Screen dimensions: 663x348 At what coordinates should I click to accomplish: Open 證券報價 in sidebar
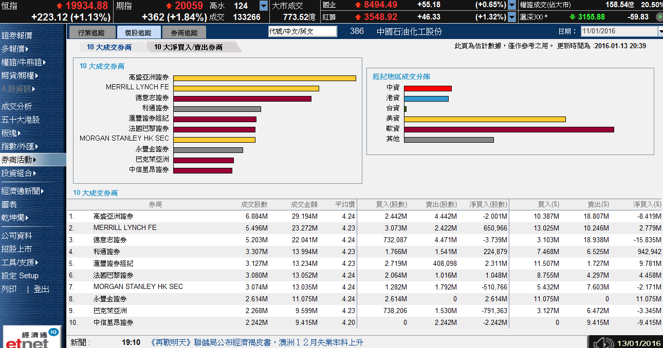click(x=17, y=36)
